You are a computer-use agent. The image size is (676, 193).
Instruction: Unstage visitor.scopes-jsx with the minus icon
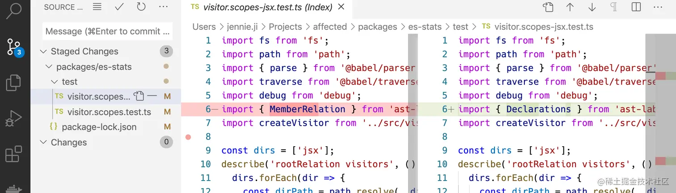(x=152, y=96)
